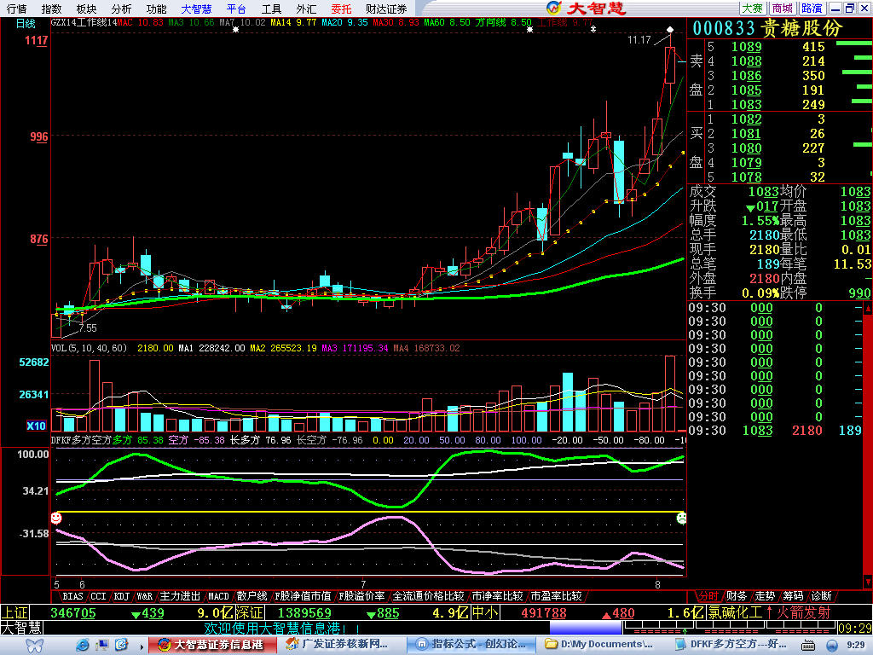This screenshot has height=655, width=873.
Task: Select the 走势 tab in side panel
Action: pyautogui.click(x=765, y=596)
